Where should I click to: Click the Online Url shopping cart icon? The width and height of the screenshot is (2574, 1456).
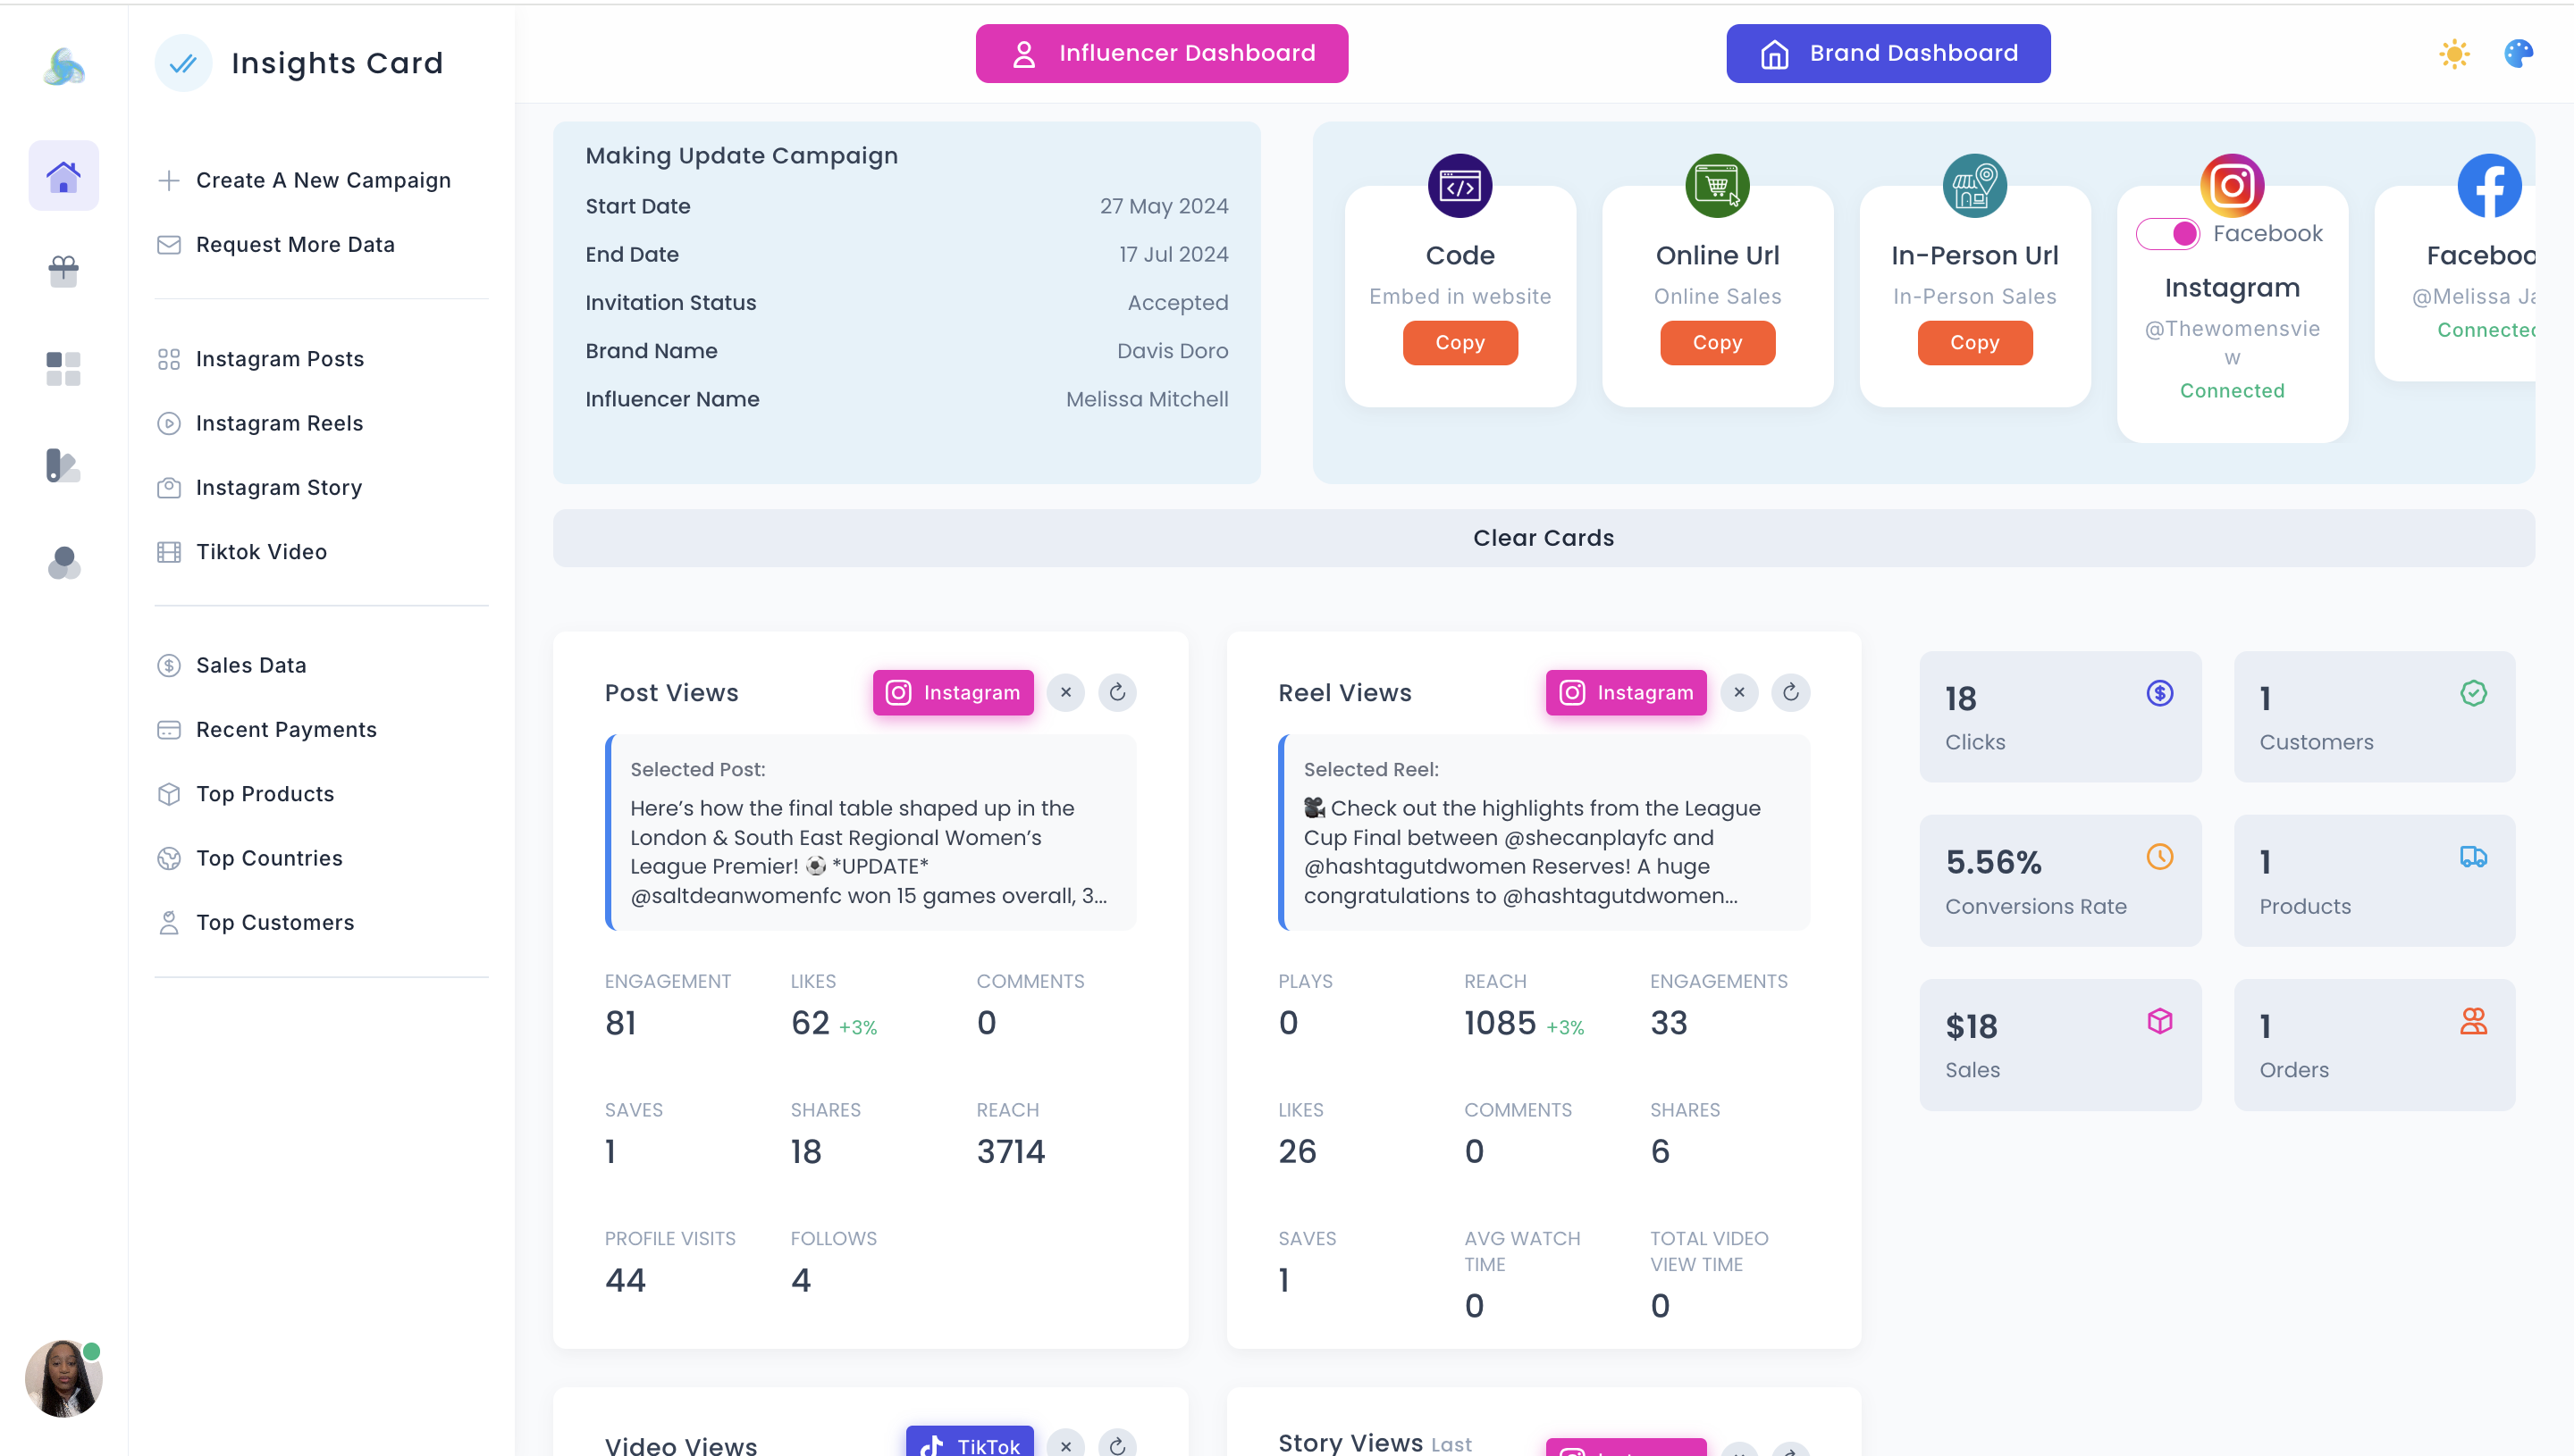(x=1717, y=186)
